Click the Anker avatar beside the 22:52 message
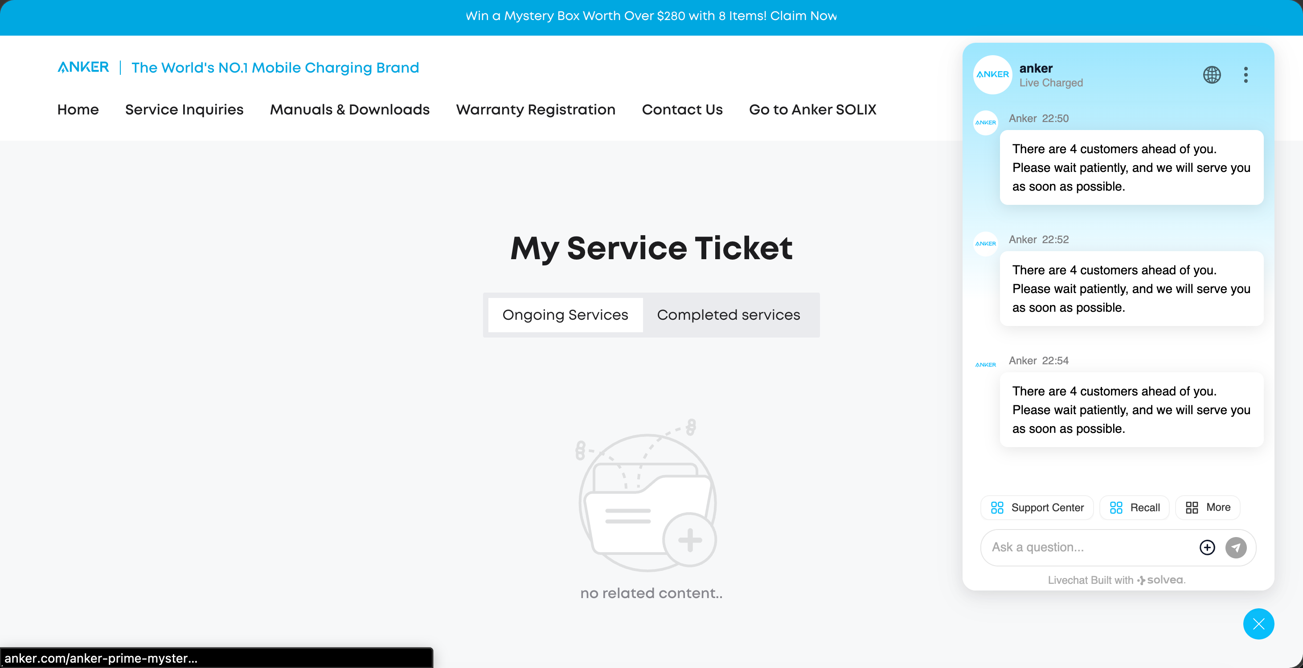Image resolution: width=1303 pixels, height=668 pixels. [x=985, y=244]
